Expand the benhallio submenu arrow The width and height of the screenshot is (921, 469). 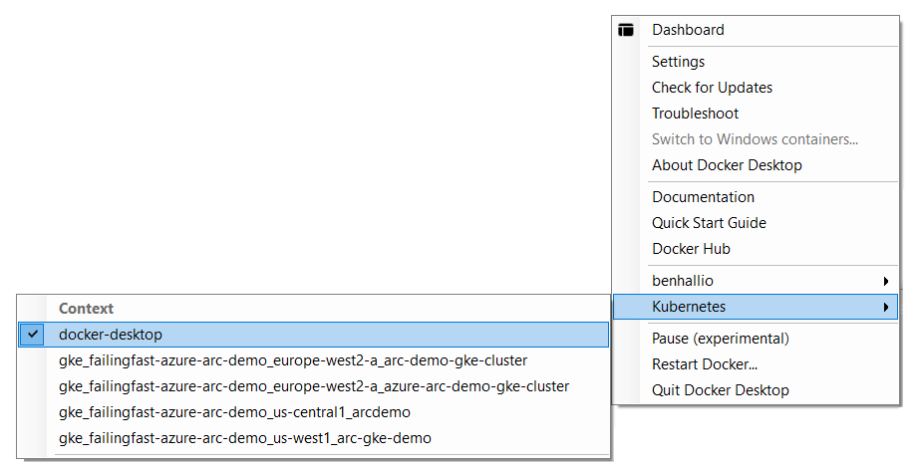pos(885,281)
